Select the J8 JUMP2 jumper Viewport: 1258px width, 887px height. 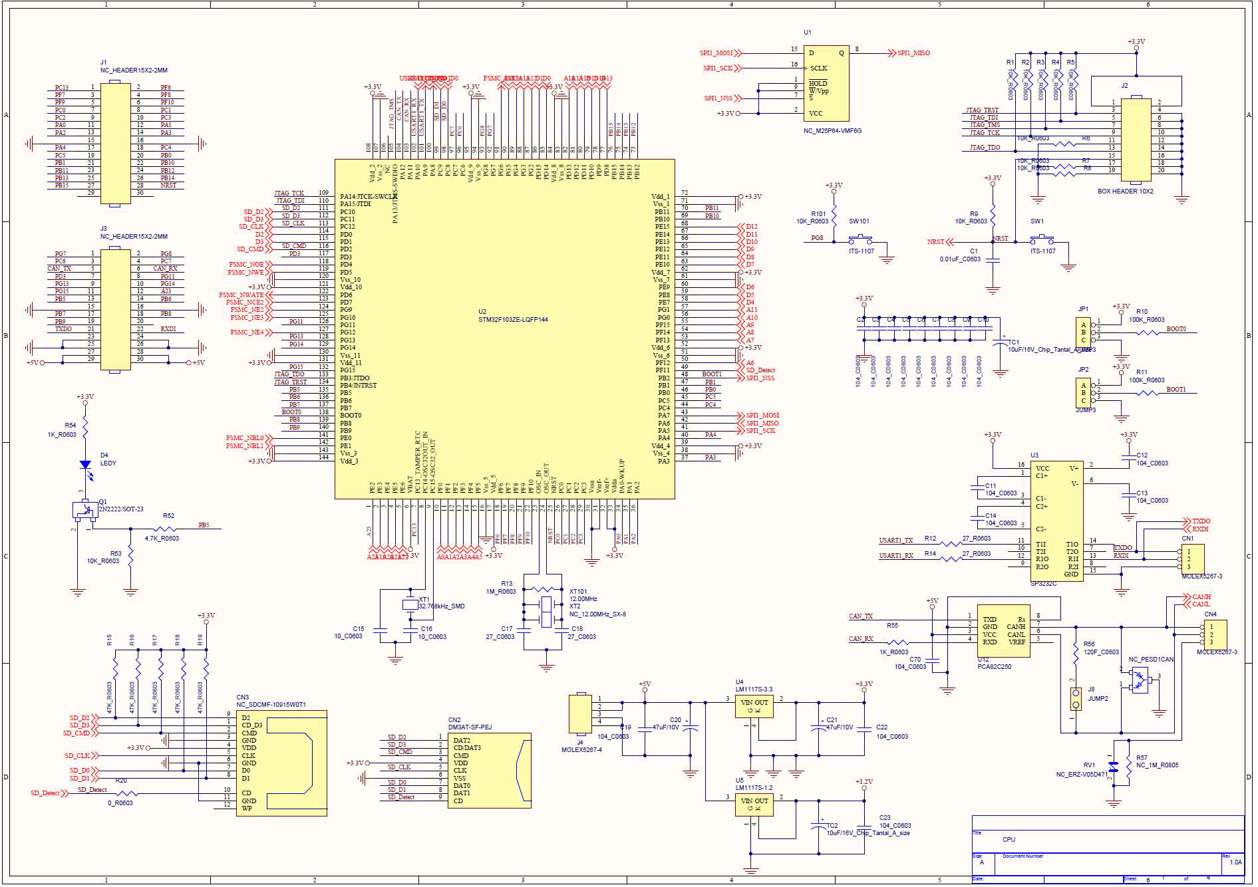click(1075, 699)
